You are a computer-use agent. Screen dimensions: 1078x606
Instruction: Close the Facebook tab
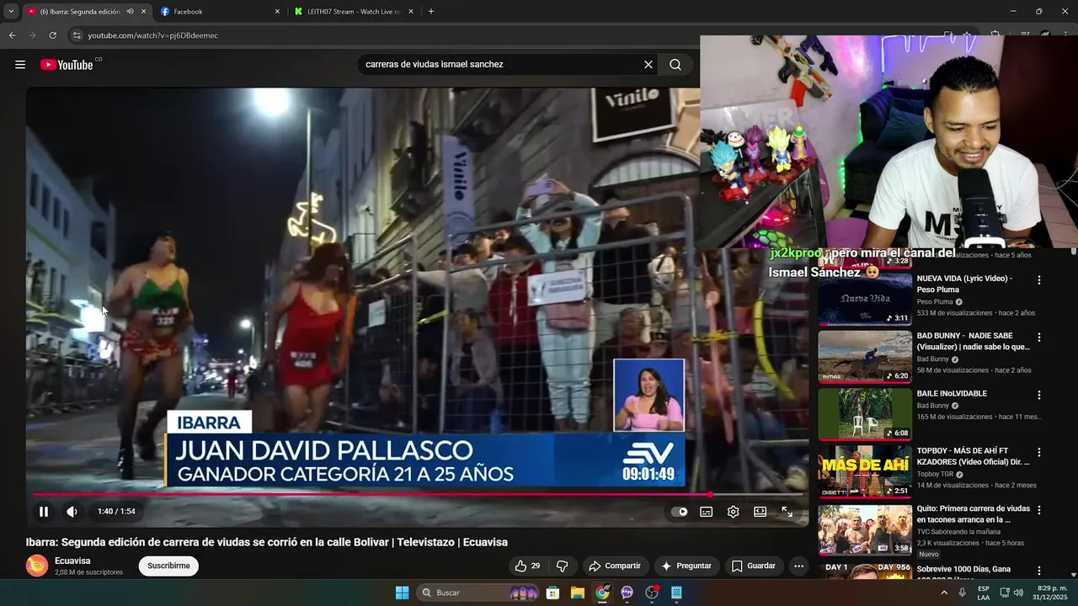click(x=277, y=12)
